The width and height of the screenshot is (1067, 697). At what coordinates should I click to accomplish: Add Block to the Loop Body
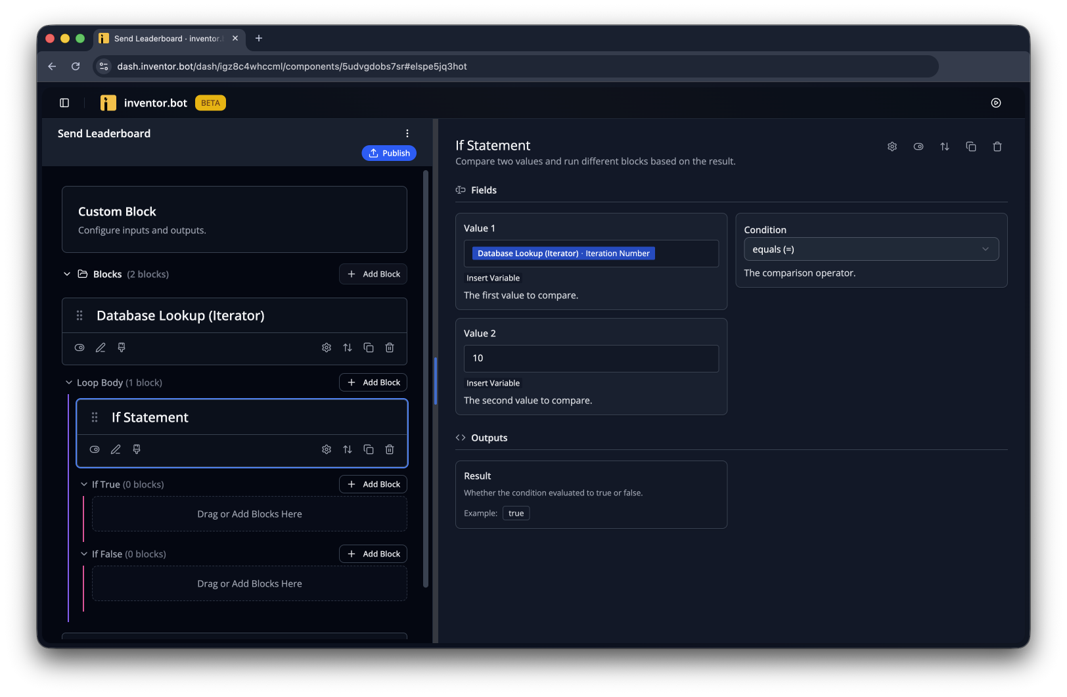[x=373, y=382]
